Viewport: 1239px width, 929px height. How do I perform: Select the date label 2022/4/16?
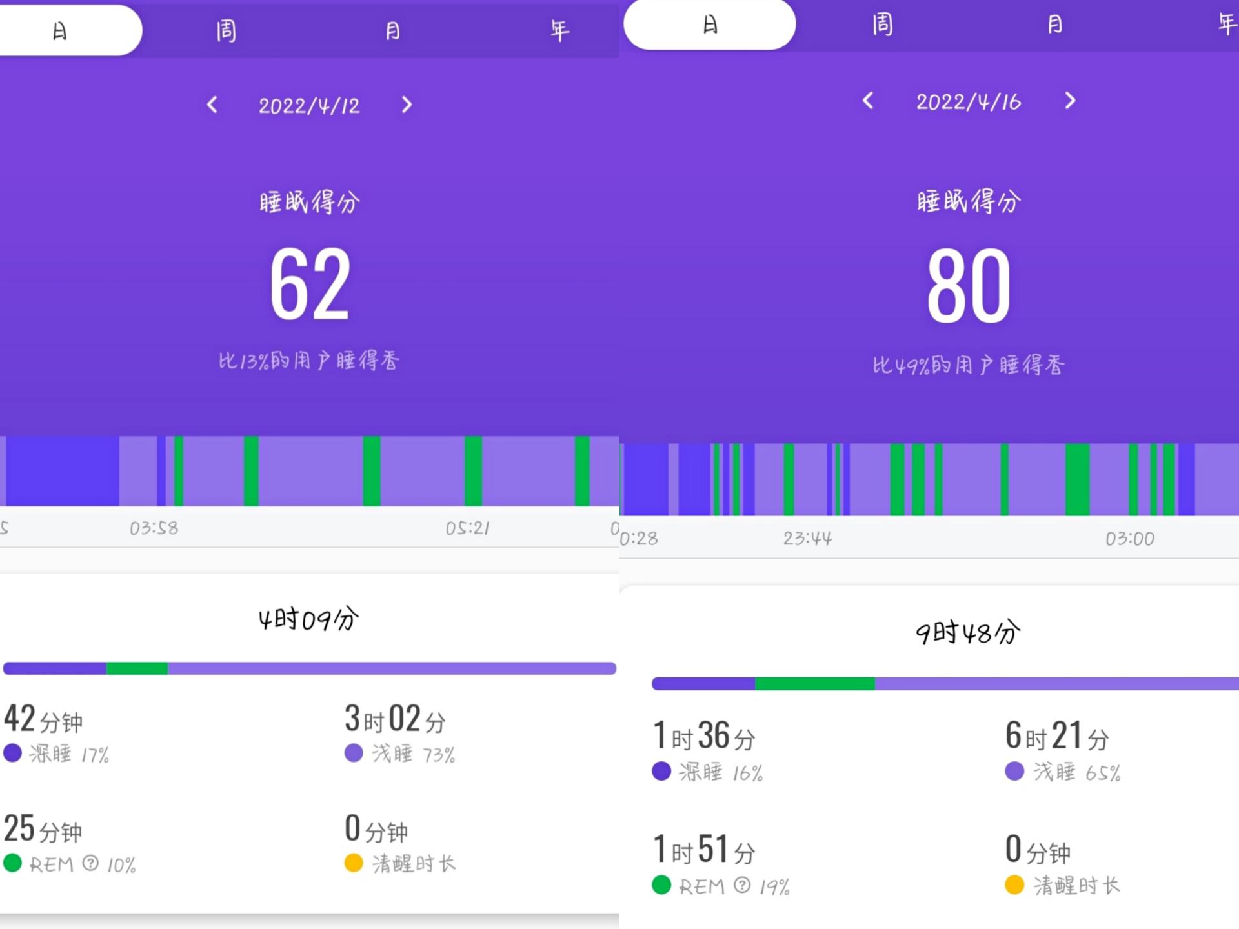tap(968, 102)
